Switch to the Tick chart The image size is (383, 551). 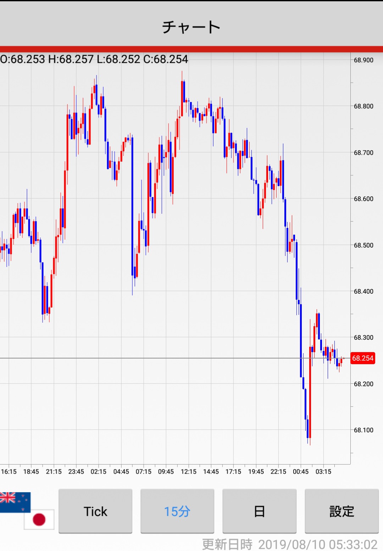(x=95, y=511)
